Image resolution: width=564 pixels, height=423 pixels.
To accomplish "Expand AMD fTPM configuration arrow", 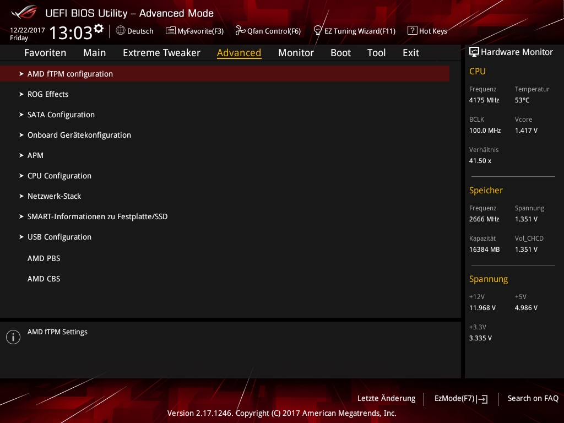I will [x=21, y=74].
